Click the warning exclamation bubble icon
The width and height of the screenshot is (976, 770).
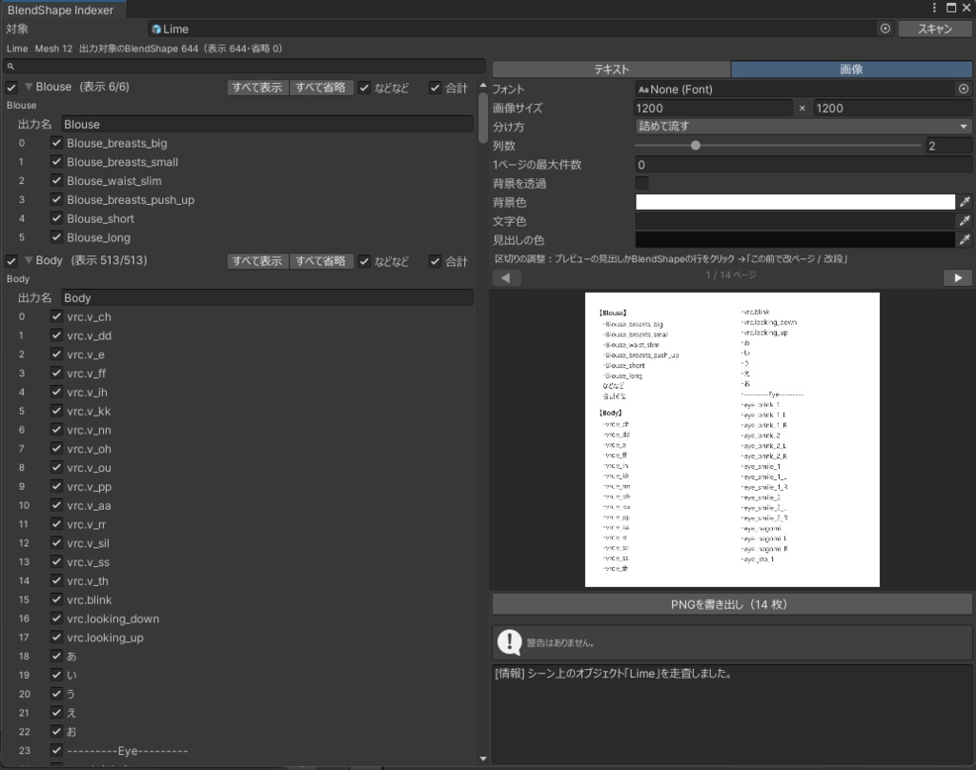[x=509, y=642]
